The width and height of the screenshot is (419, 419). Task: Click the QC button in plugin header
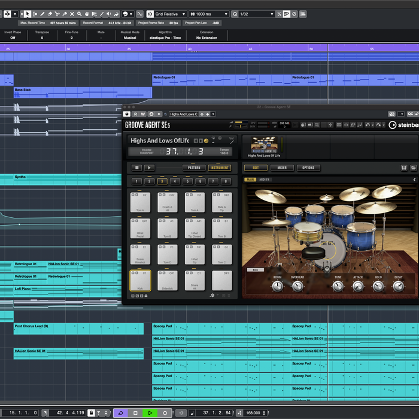tap(411, 114)
